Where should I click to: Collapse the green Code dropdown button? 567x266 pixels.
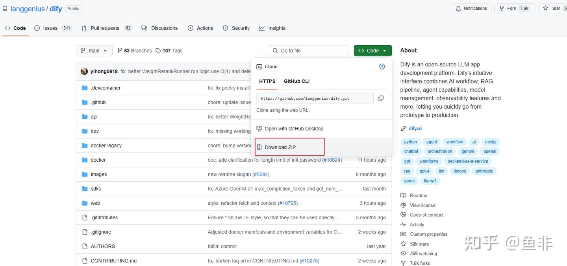pyautogui.click(x=372, y=51)
